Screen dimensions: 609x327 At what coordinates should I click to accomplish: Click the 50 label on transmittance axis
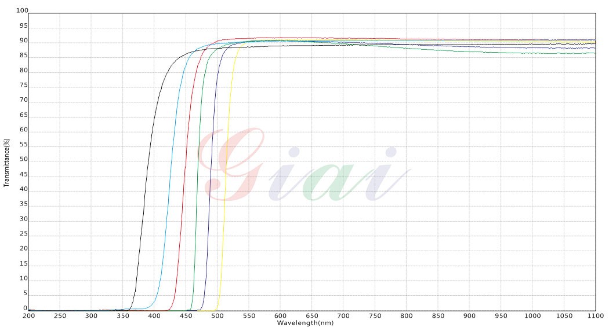tap(24, 160)
